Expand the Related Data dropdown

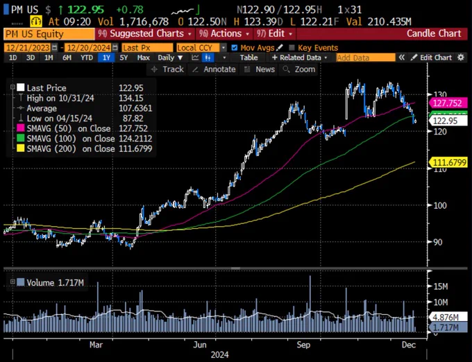click(x=300, y=58)
